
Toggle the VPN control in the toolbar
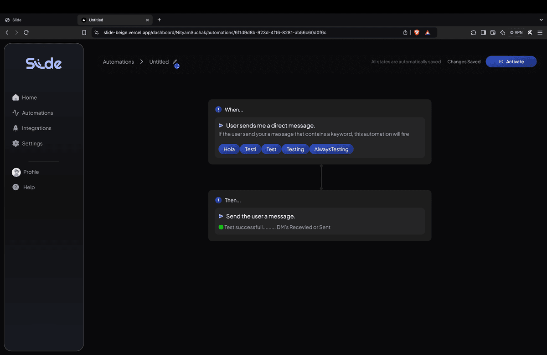click(516, 32)
